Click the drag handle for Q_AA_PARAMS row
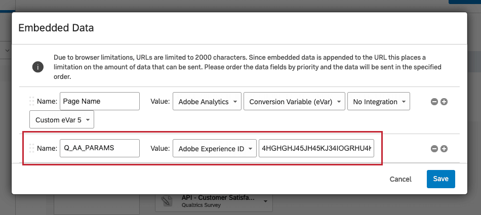The height and width of the screenshot is (215, 481). [x=31, y=148]
